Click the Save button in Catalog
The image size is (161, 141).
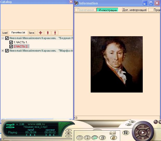pos(31,33)
